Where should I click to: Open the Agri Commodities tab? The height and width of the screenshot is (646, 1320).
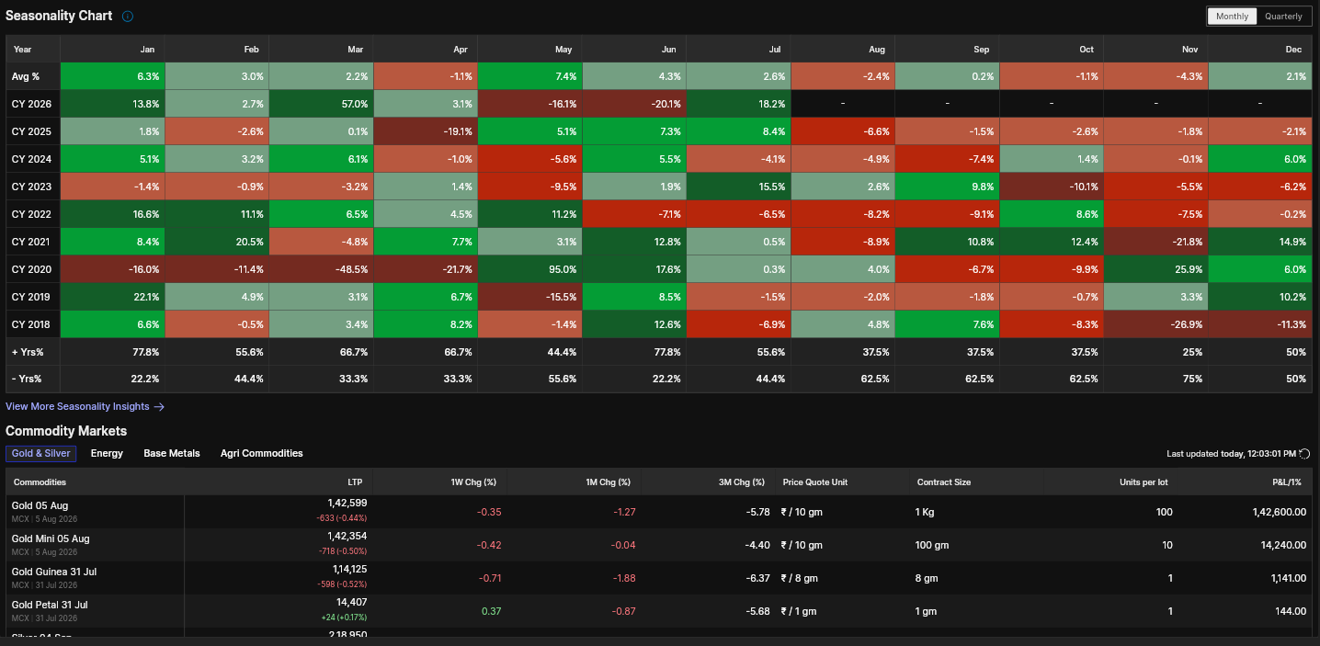tap(262, 453)
